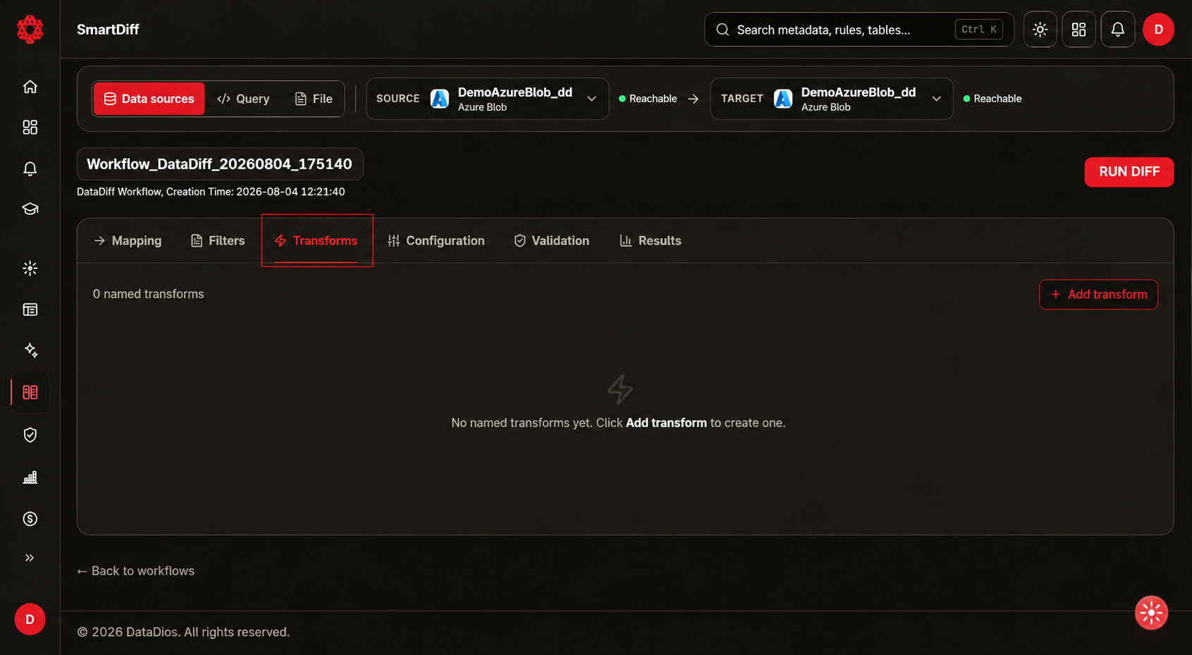This screenshot has height=655, width=1192.
Task: Open the apps grid in top bar
Action: [x=1079, y=30]
